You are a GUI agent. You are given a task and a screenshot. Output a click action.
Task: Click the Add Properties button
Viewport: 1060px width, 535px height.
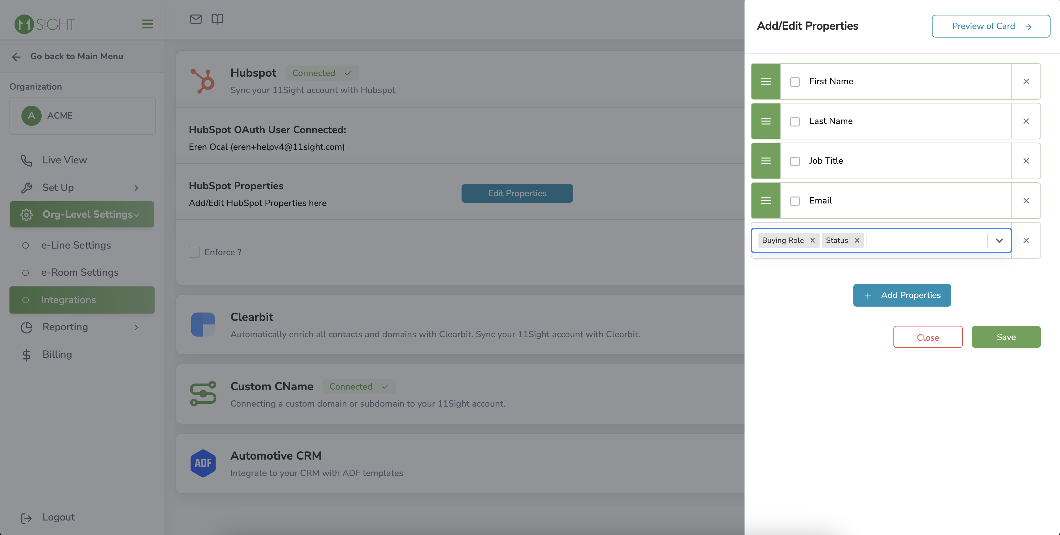(x=902, y=295)
